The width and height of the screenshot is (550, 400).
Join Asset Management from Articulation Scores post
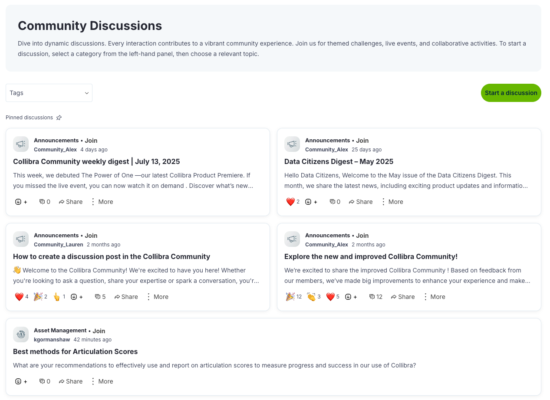click(99, 331)
